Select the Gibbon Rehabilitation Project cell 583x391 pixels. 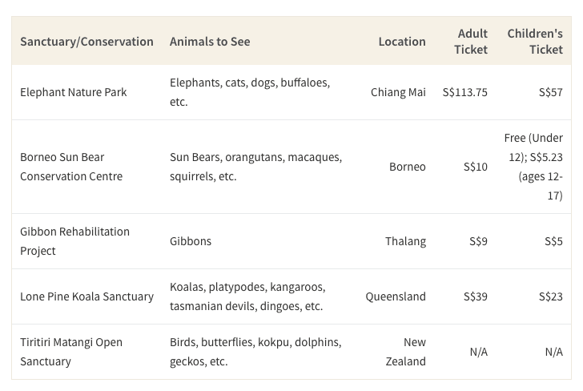coord(74,241)
